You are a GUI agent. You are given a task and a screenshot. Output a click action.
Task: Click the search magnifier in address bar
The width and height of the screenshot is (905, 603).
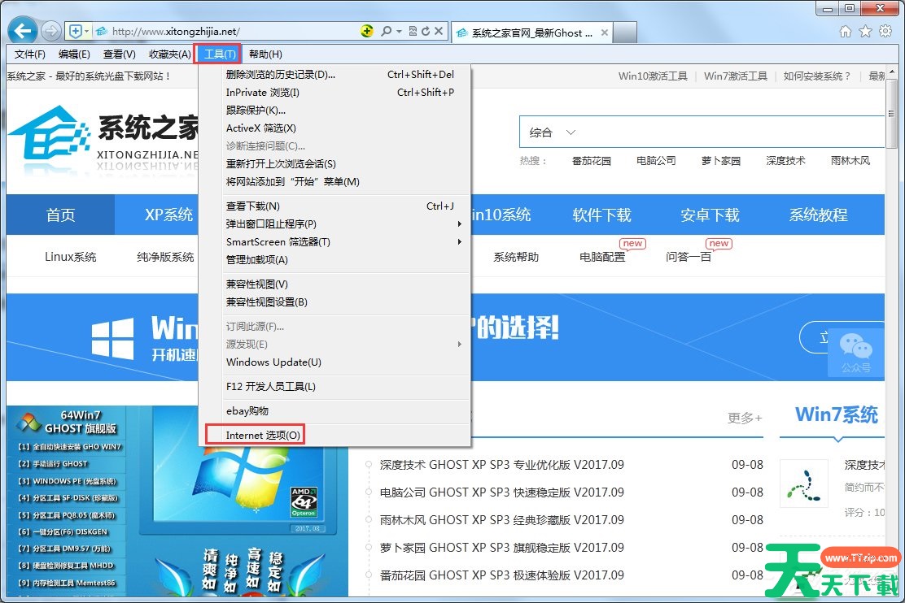coord(385,32)
